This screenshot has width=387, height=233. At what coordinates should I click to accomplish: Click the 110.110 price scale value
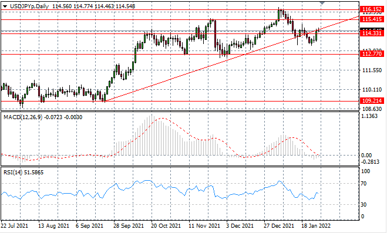(x=372, y=90)
